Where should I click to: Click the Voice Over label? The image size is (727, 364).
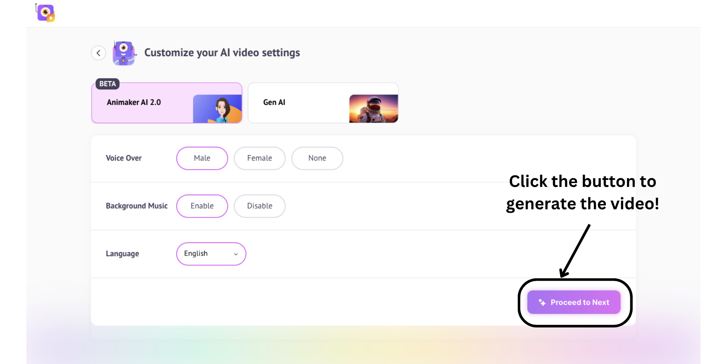coord(124,158)
